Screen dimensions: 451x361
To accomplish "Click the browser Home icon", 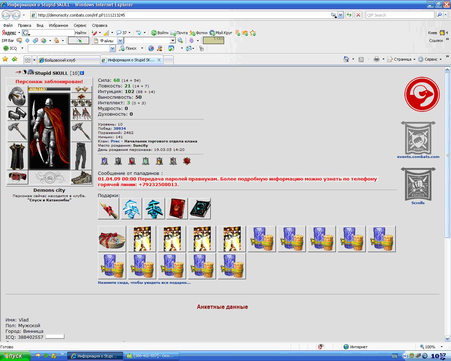I will [346, 60].
